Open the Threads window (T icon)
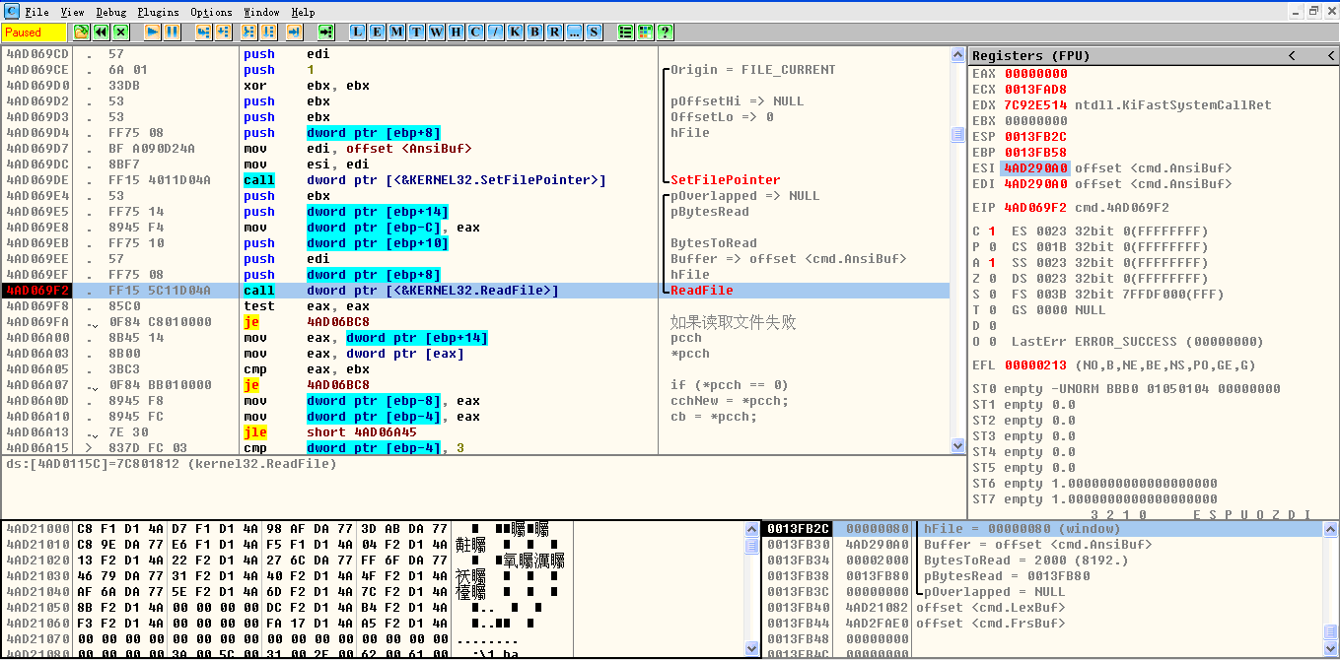Screen dimensions: 1340x660 point(416,32)
